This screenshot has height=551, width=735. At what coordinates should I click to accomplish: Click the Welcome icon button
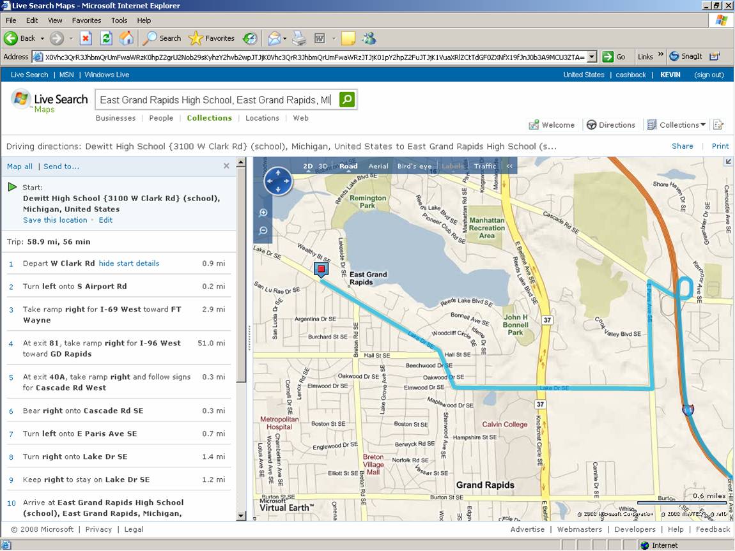point(534,125)
